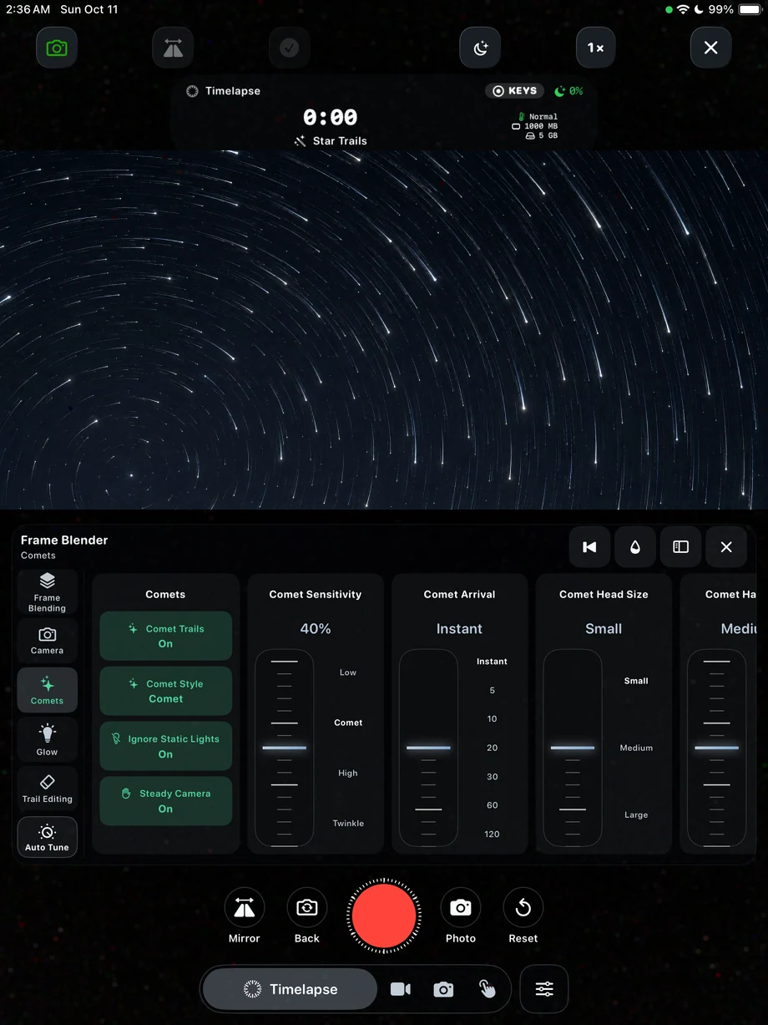Tap the 0:00 timer readout
Viewport: 768px width, 1025px height.
[x=331, y=117]
